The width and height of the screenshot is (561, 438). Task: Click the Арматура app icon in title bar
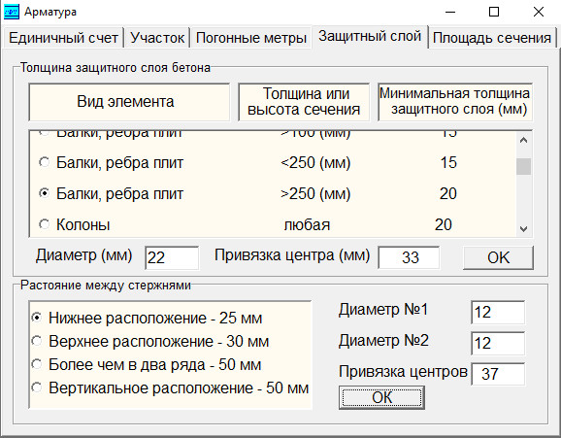click(x=11, y=12)
